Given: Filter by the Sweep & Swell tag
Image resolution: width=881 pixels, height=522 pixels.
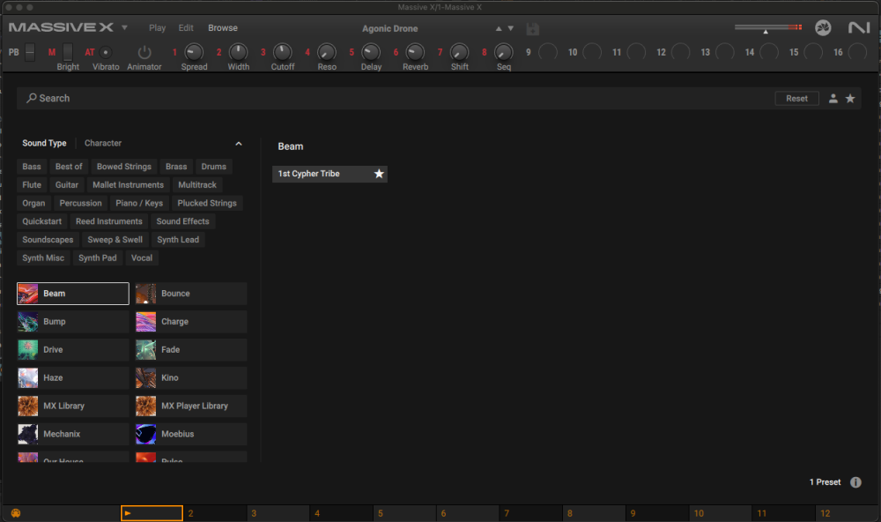Looking at the screenshot, I should (x=115, y=240).
